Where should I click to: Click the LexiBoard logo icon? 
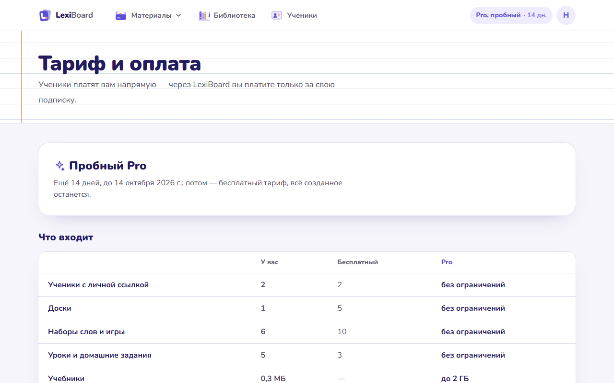pyautogui.click(x=45, y=15)
